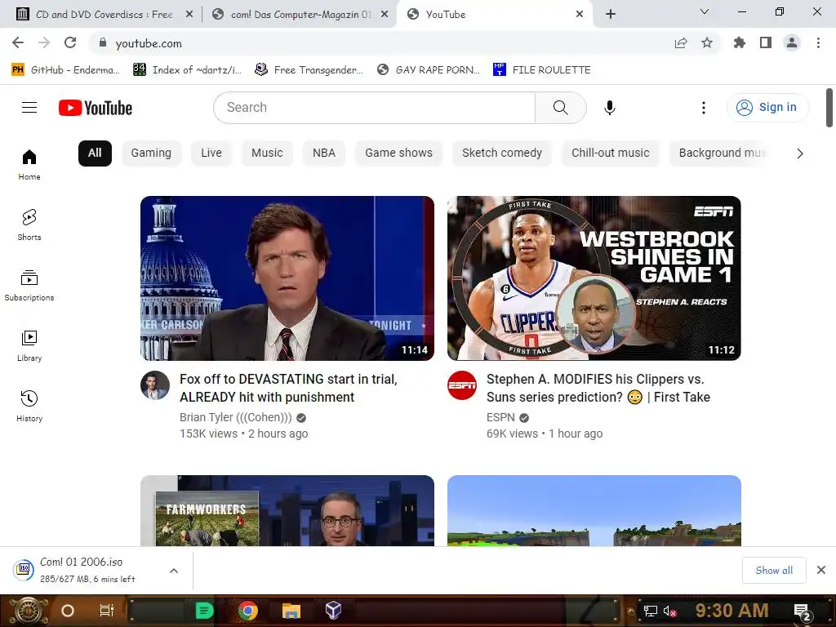Viewport: 836px width, 627px height.
Task: Open Chrome profile avatar
Action: click(792, 42)
